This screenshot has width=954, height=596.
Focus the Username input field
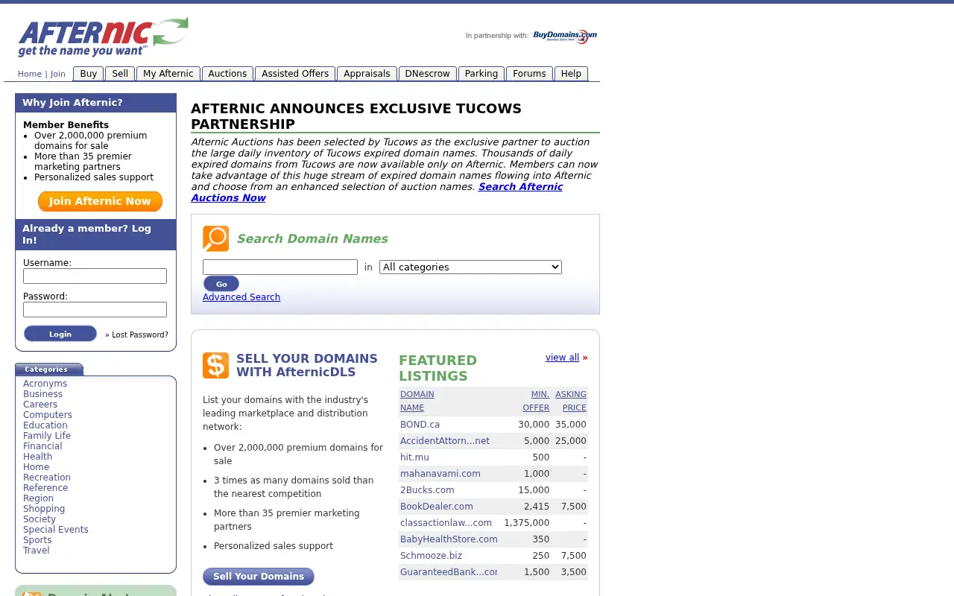95,276
